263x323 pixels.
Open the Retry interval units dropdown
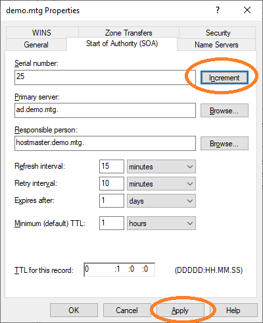click(161, 184)
